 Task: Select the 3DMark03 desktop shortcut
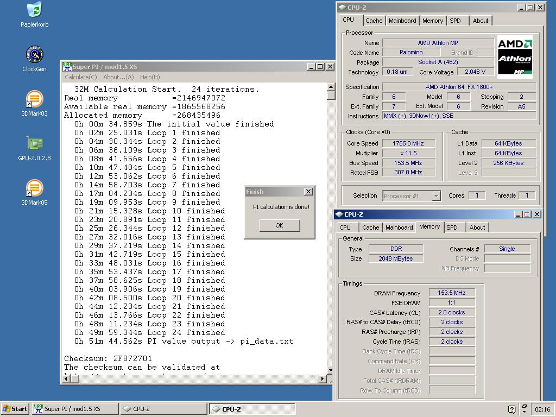34,103
